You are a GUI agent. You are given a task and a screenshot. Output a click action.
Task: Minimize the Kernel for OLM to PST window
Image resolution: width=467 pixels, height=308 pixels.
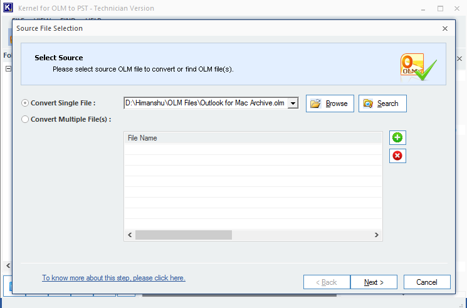tap(423, 9)
